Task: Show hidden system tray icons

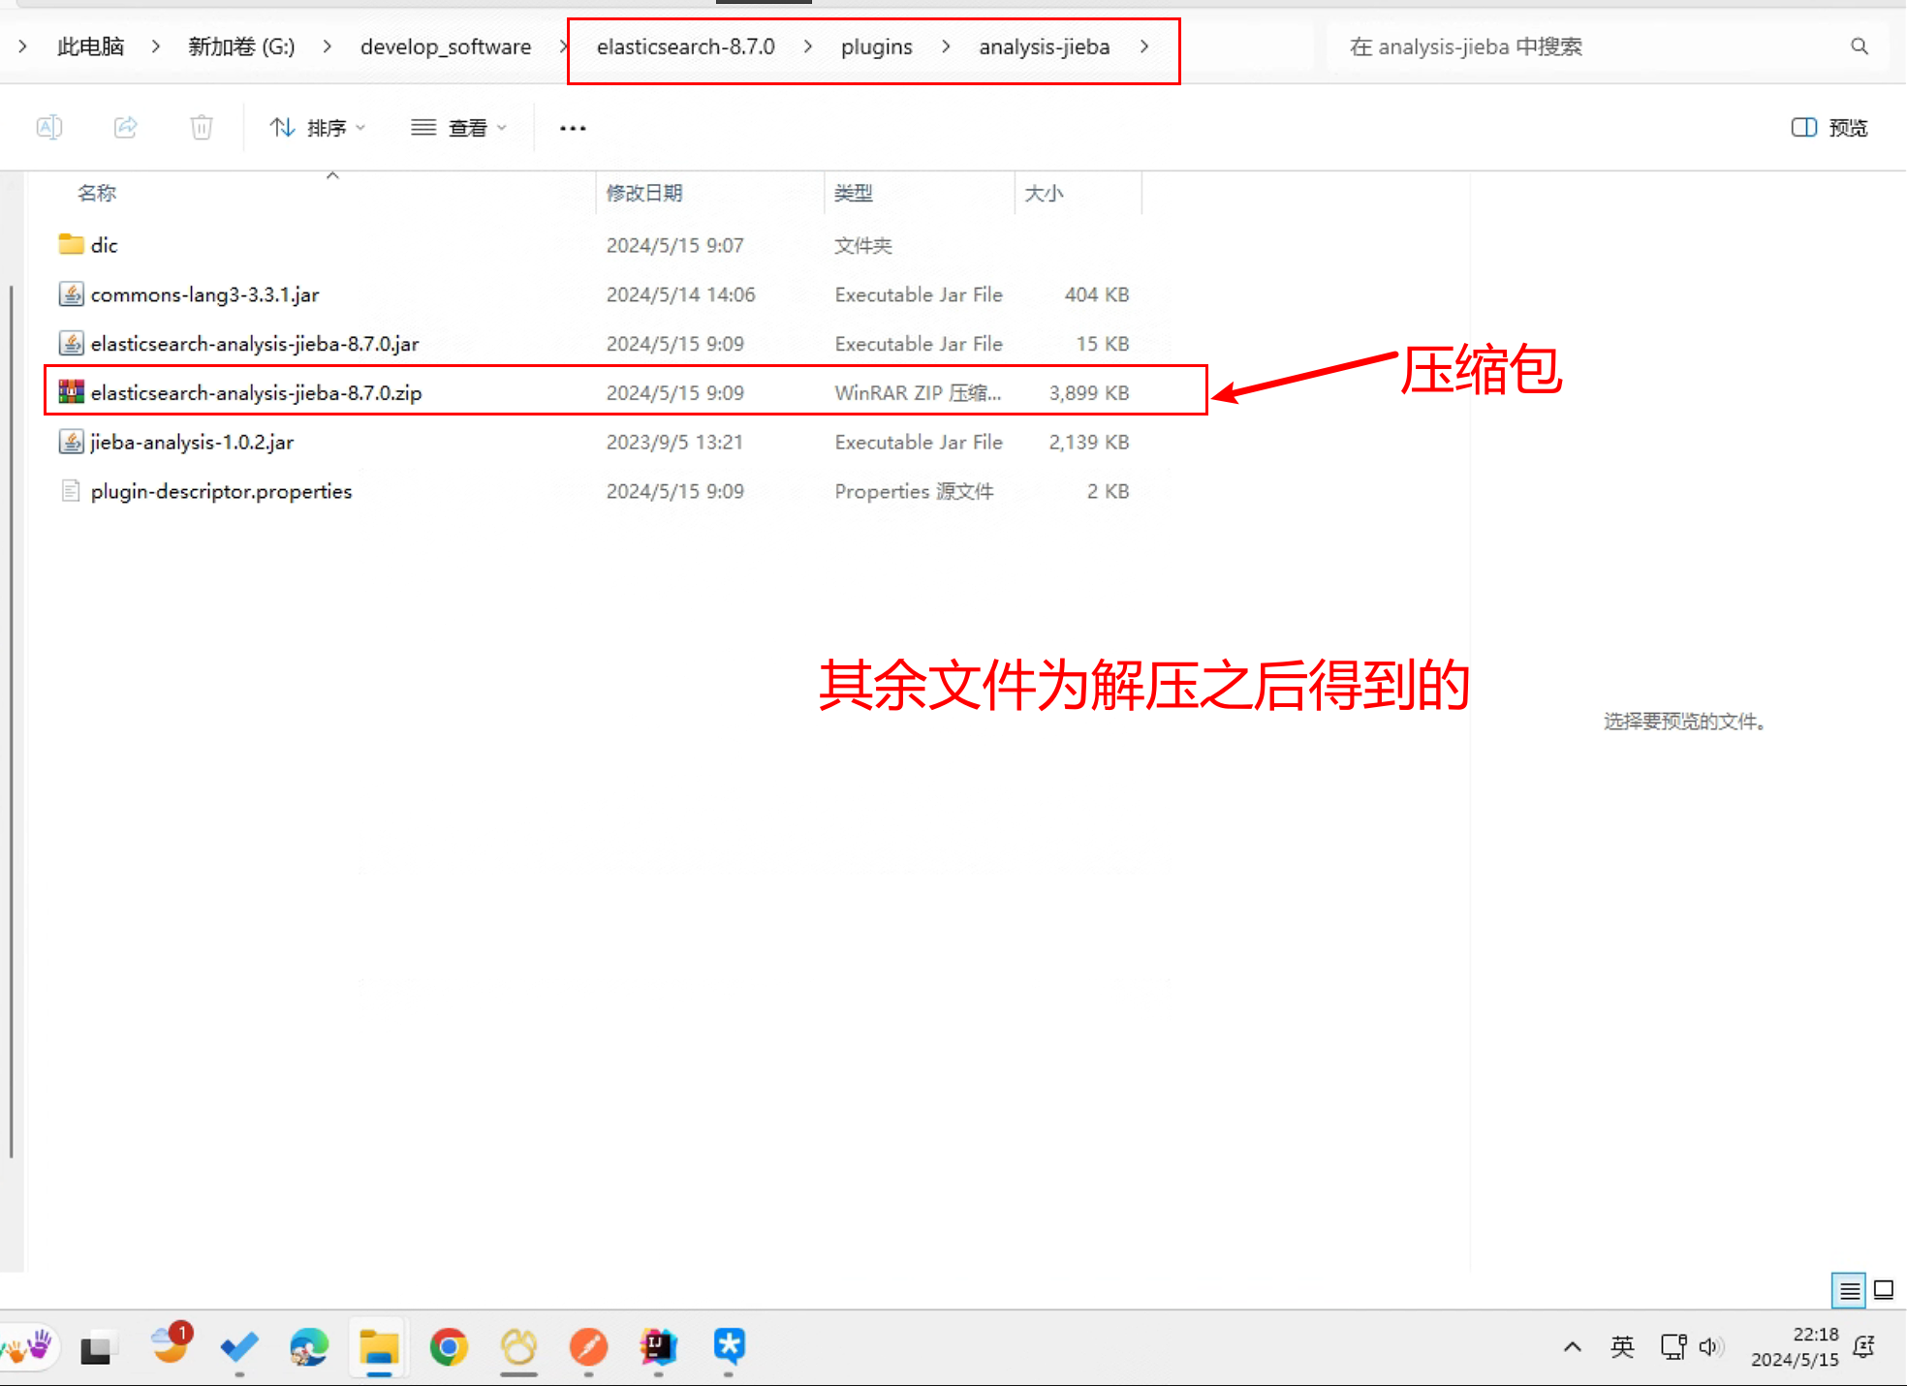Action: (x=1573, y=1346)
